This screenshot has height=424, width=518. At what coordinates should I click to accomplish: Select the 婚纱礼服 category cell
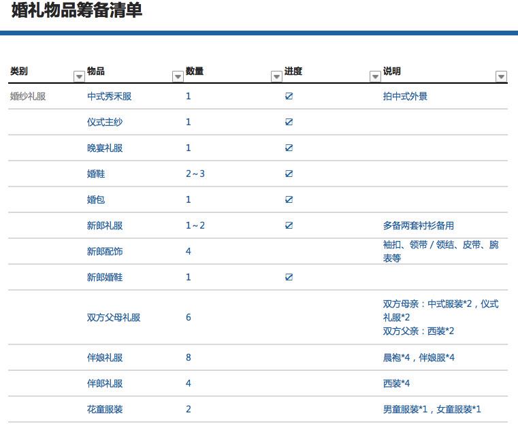click(x=28, y=97)
